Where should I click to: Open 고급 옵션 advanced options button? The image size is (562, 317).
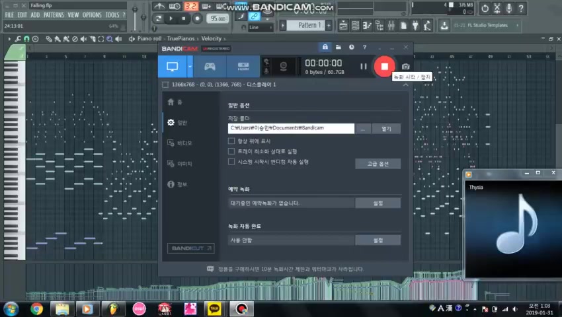[378, 164]
